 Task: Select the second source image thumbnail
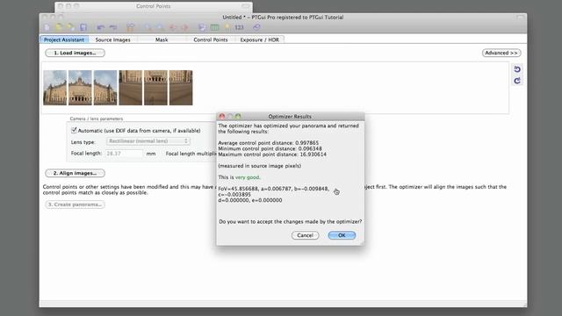coord(80,88)
